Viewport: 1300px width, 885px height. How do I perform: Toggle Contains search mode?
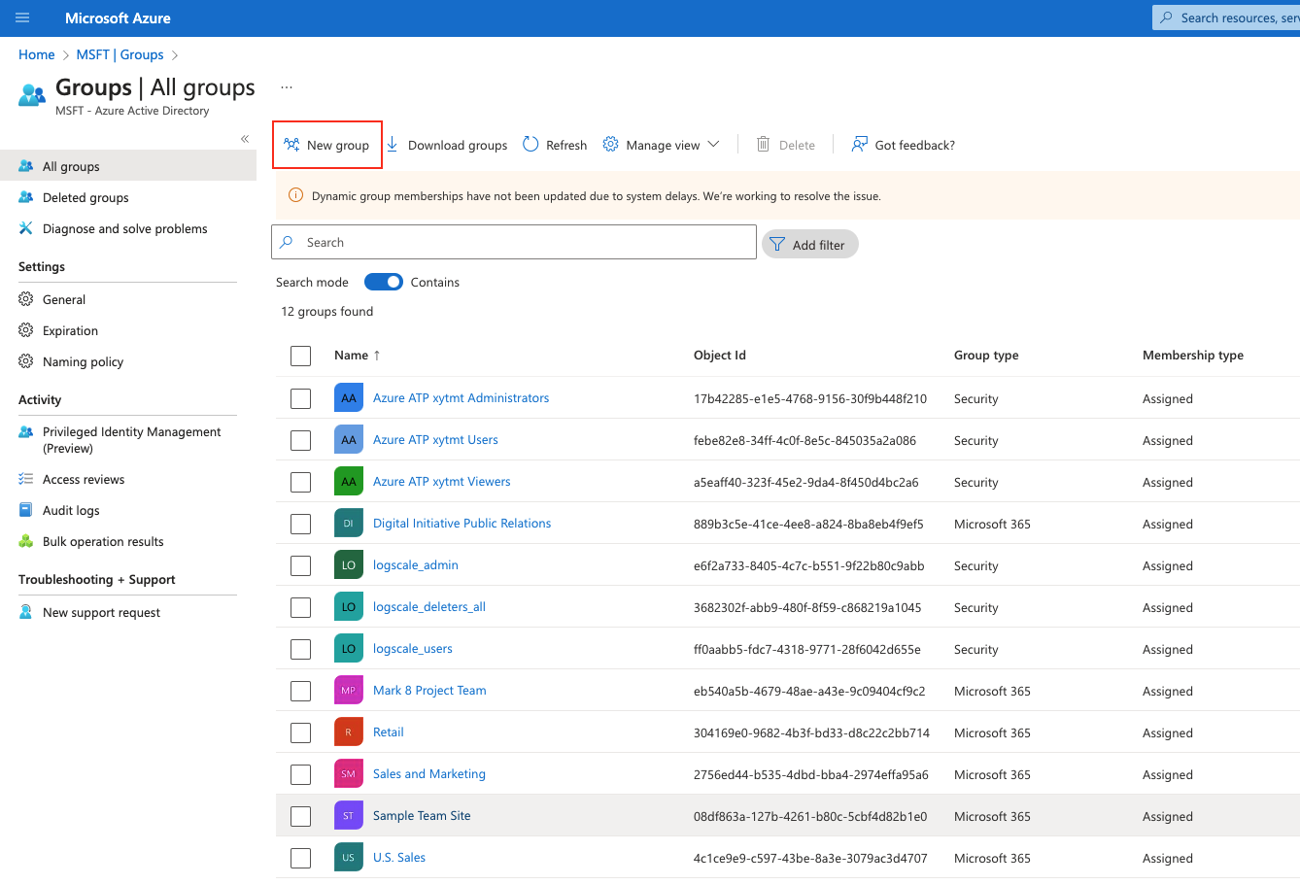(x=383, y=282)
